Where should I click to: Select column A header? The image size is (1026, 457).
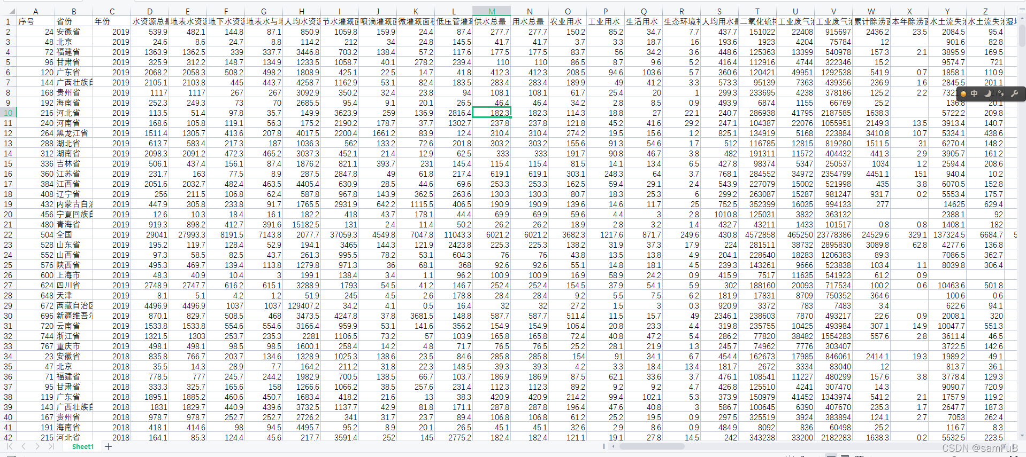[36, 11]
